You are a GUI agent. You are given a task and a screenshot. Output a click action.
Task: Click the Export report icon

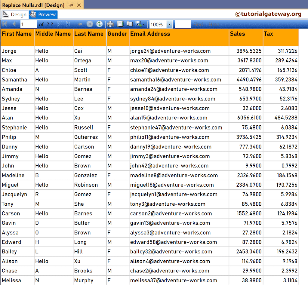click(x=139, y=24)
